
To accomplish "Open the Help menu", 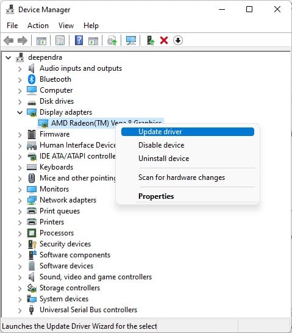I will coord(91,26).
